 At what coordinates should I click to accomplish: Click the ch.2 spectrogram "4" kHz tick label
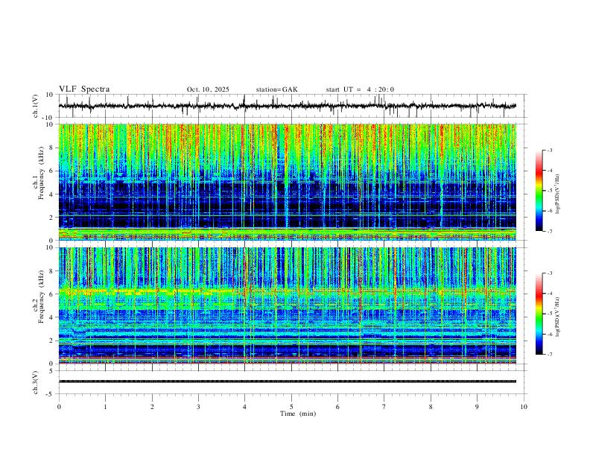click(52, 317)
